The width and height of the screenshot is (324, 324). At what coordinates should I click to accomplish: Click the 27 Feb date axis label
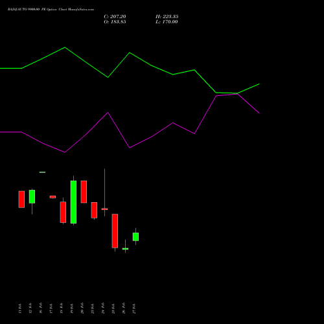[134, 308]
